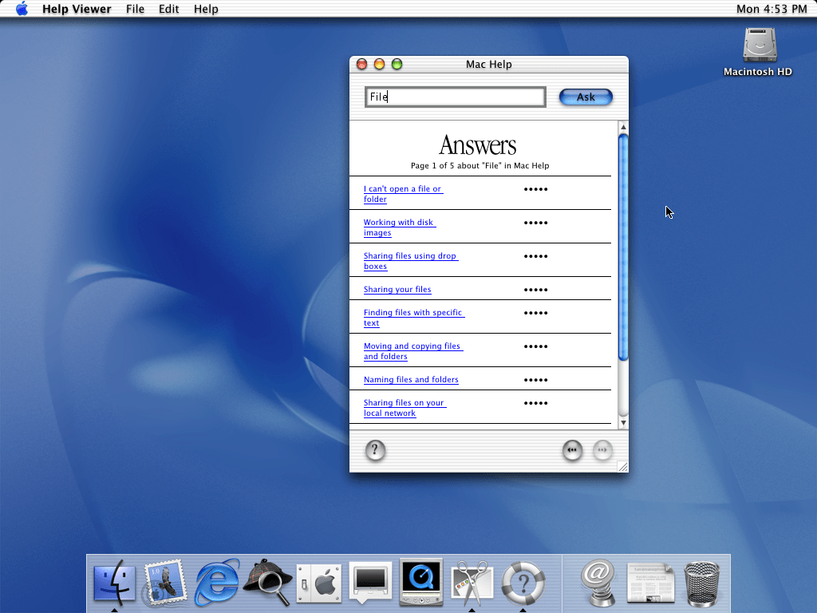Click the Trash icon in the dock
Viewport: 817px width, 613px height.
702,582
